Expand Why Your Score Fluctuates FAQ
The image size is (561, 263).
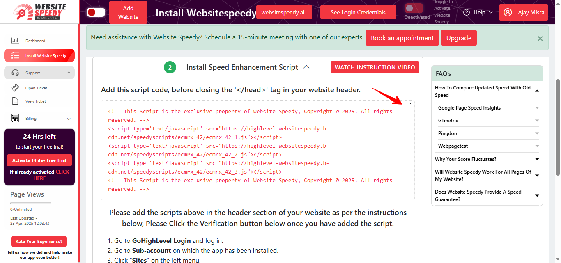(537, 159)
